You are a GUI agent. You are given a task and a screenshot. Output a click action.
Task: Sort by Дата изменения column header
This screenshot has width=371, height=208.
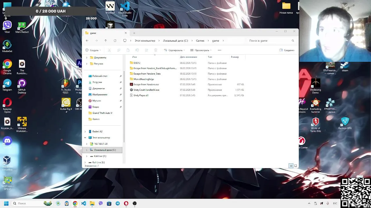coord(188,57)
